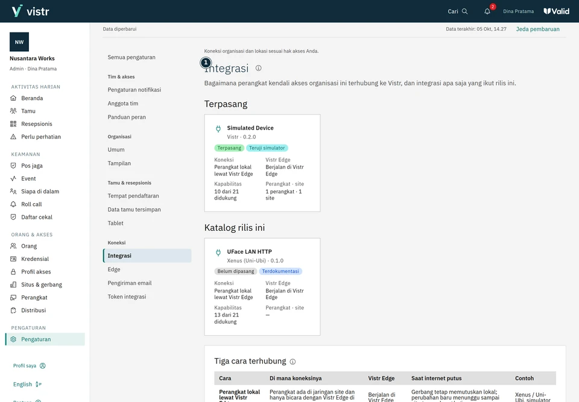Open Perangkat in the sidebar
This screenshot has height=402, width=579.
pyautogui.click(x=34, y=298)
